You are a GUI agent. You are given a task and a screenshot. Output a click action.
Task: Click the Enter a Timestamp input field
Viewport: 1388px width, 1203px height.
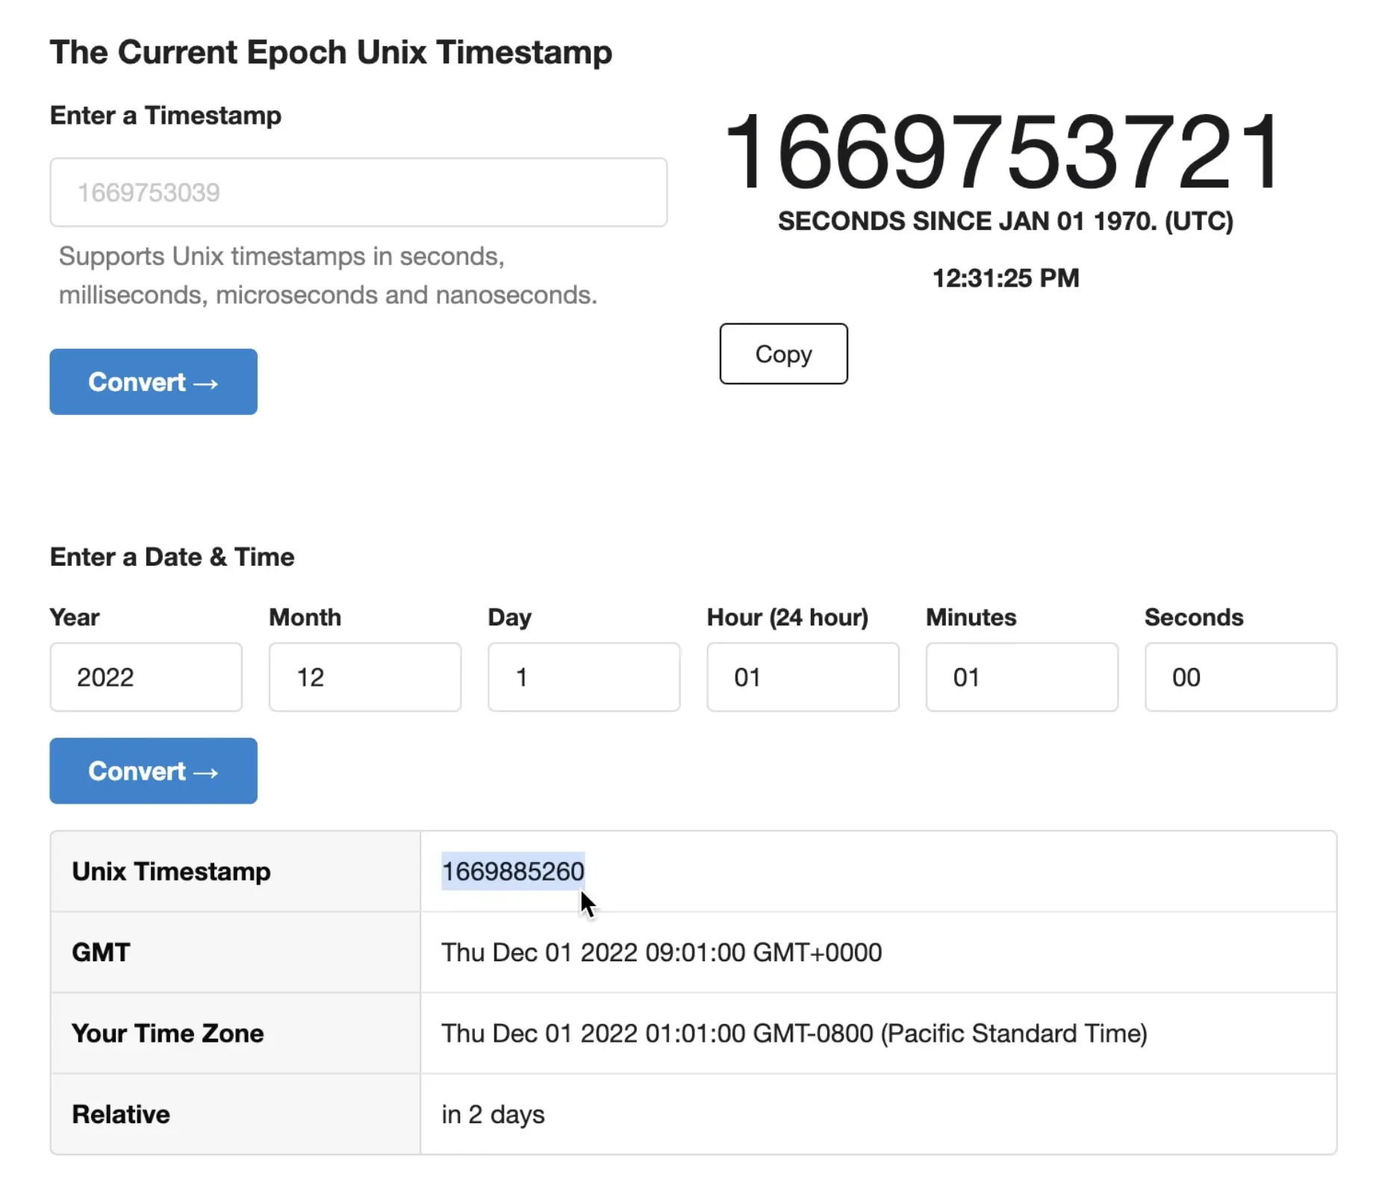tap(358, 193)
